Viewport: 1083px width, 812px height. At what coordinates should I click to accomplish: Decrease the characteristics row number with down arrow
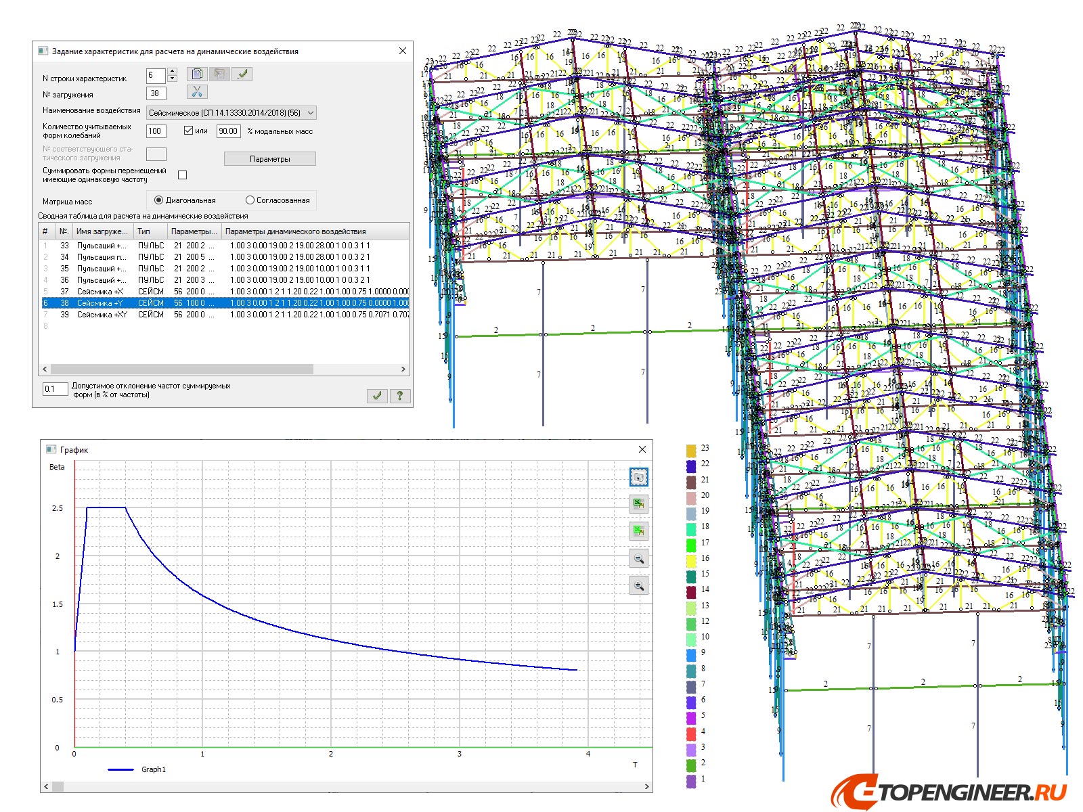[172, 78]
